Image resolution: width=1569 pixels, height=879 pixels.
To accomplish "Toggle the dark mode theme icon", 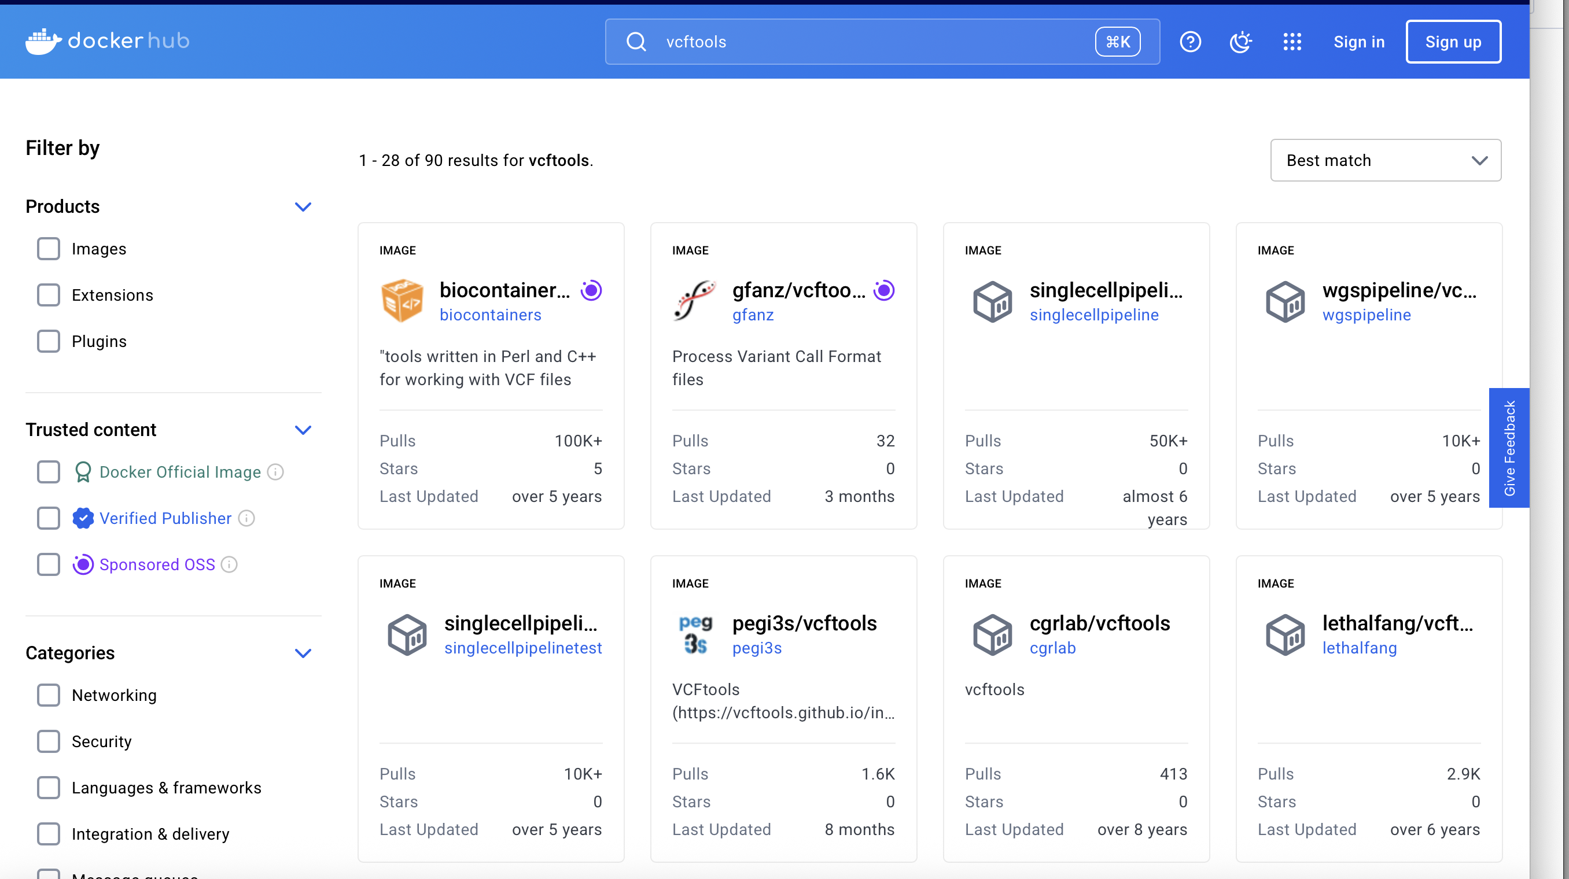I will pyautogui.click(x=1240, y=42).
